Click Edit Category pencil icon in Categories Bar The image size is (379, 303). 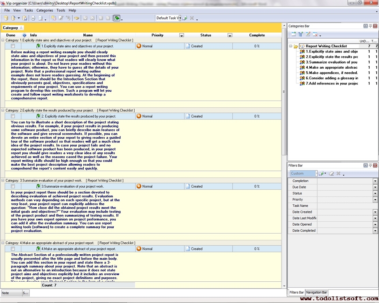click(x=308, y=35)
